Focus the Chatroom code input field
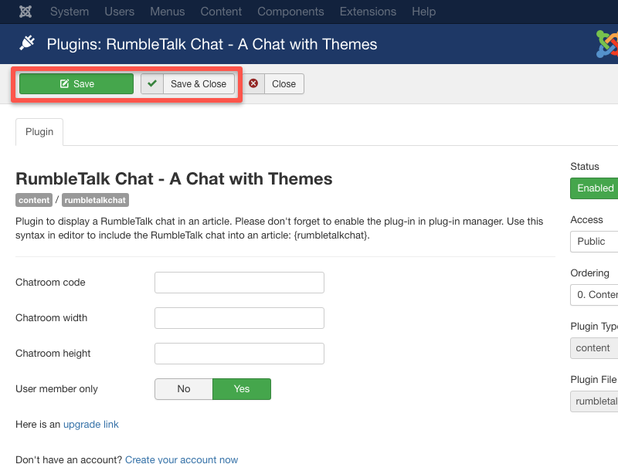Image resolution: width=618 pixels, height=464 pixels. [239, 283]
